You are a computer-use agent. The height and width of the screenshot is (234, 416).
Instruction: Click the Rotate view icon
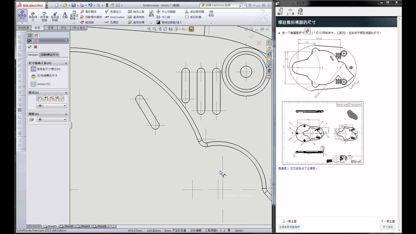(165, 29)
